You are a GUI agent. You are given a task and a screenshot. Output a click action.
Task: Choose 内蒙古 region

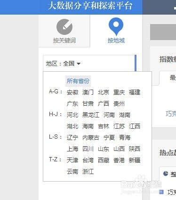pos(91,138)
